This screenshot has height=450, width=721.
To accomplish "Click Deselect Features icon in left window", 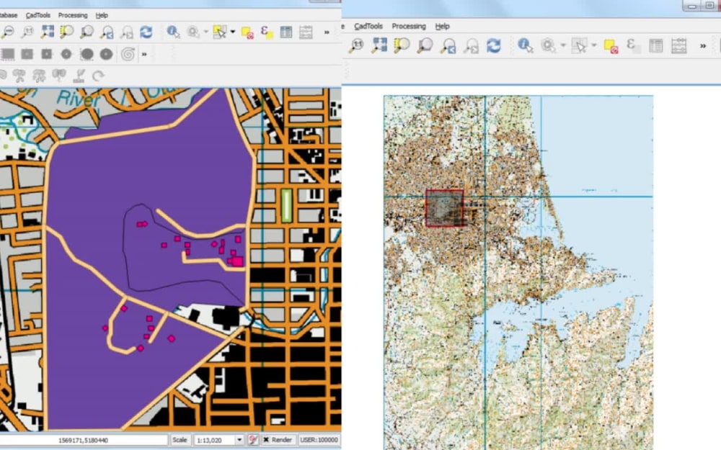I will click(247, 32).
